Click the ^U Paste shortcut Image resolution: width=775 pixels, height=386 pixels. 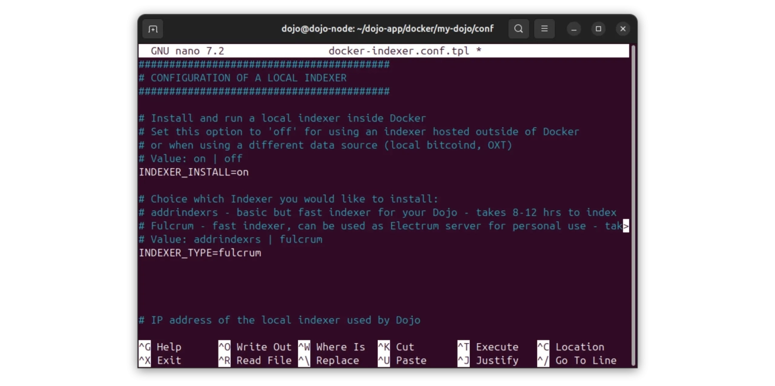(x=402, y=361)
